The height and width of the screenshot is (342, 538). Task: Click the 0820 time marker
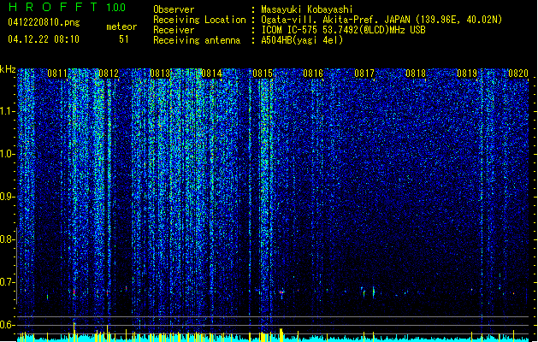pos(518,74)
